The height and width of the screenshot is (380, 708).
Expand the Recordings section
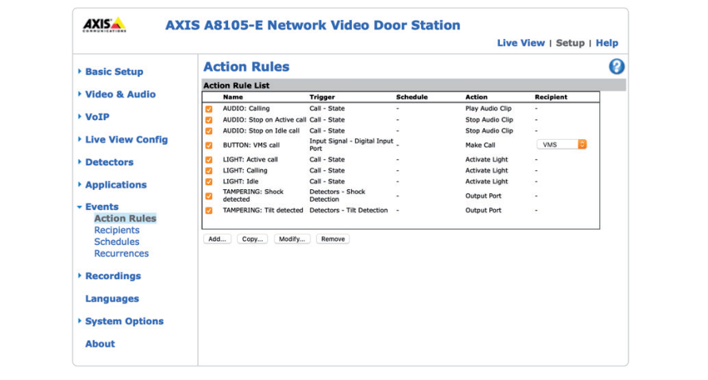[x=113, y=276]
